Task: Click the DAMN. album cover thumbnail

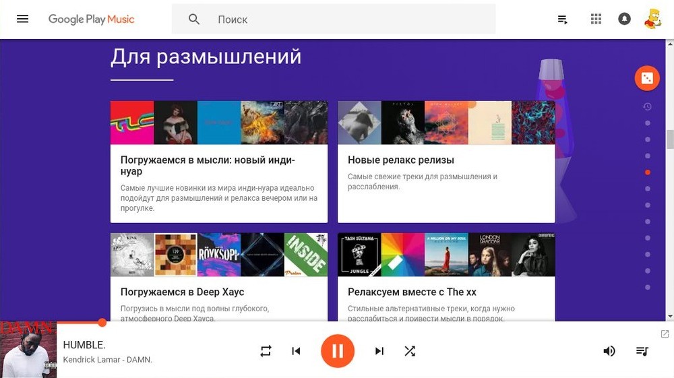Action: [x=28, y=350]
